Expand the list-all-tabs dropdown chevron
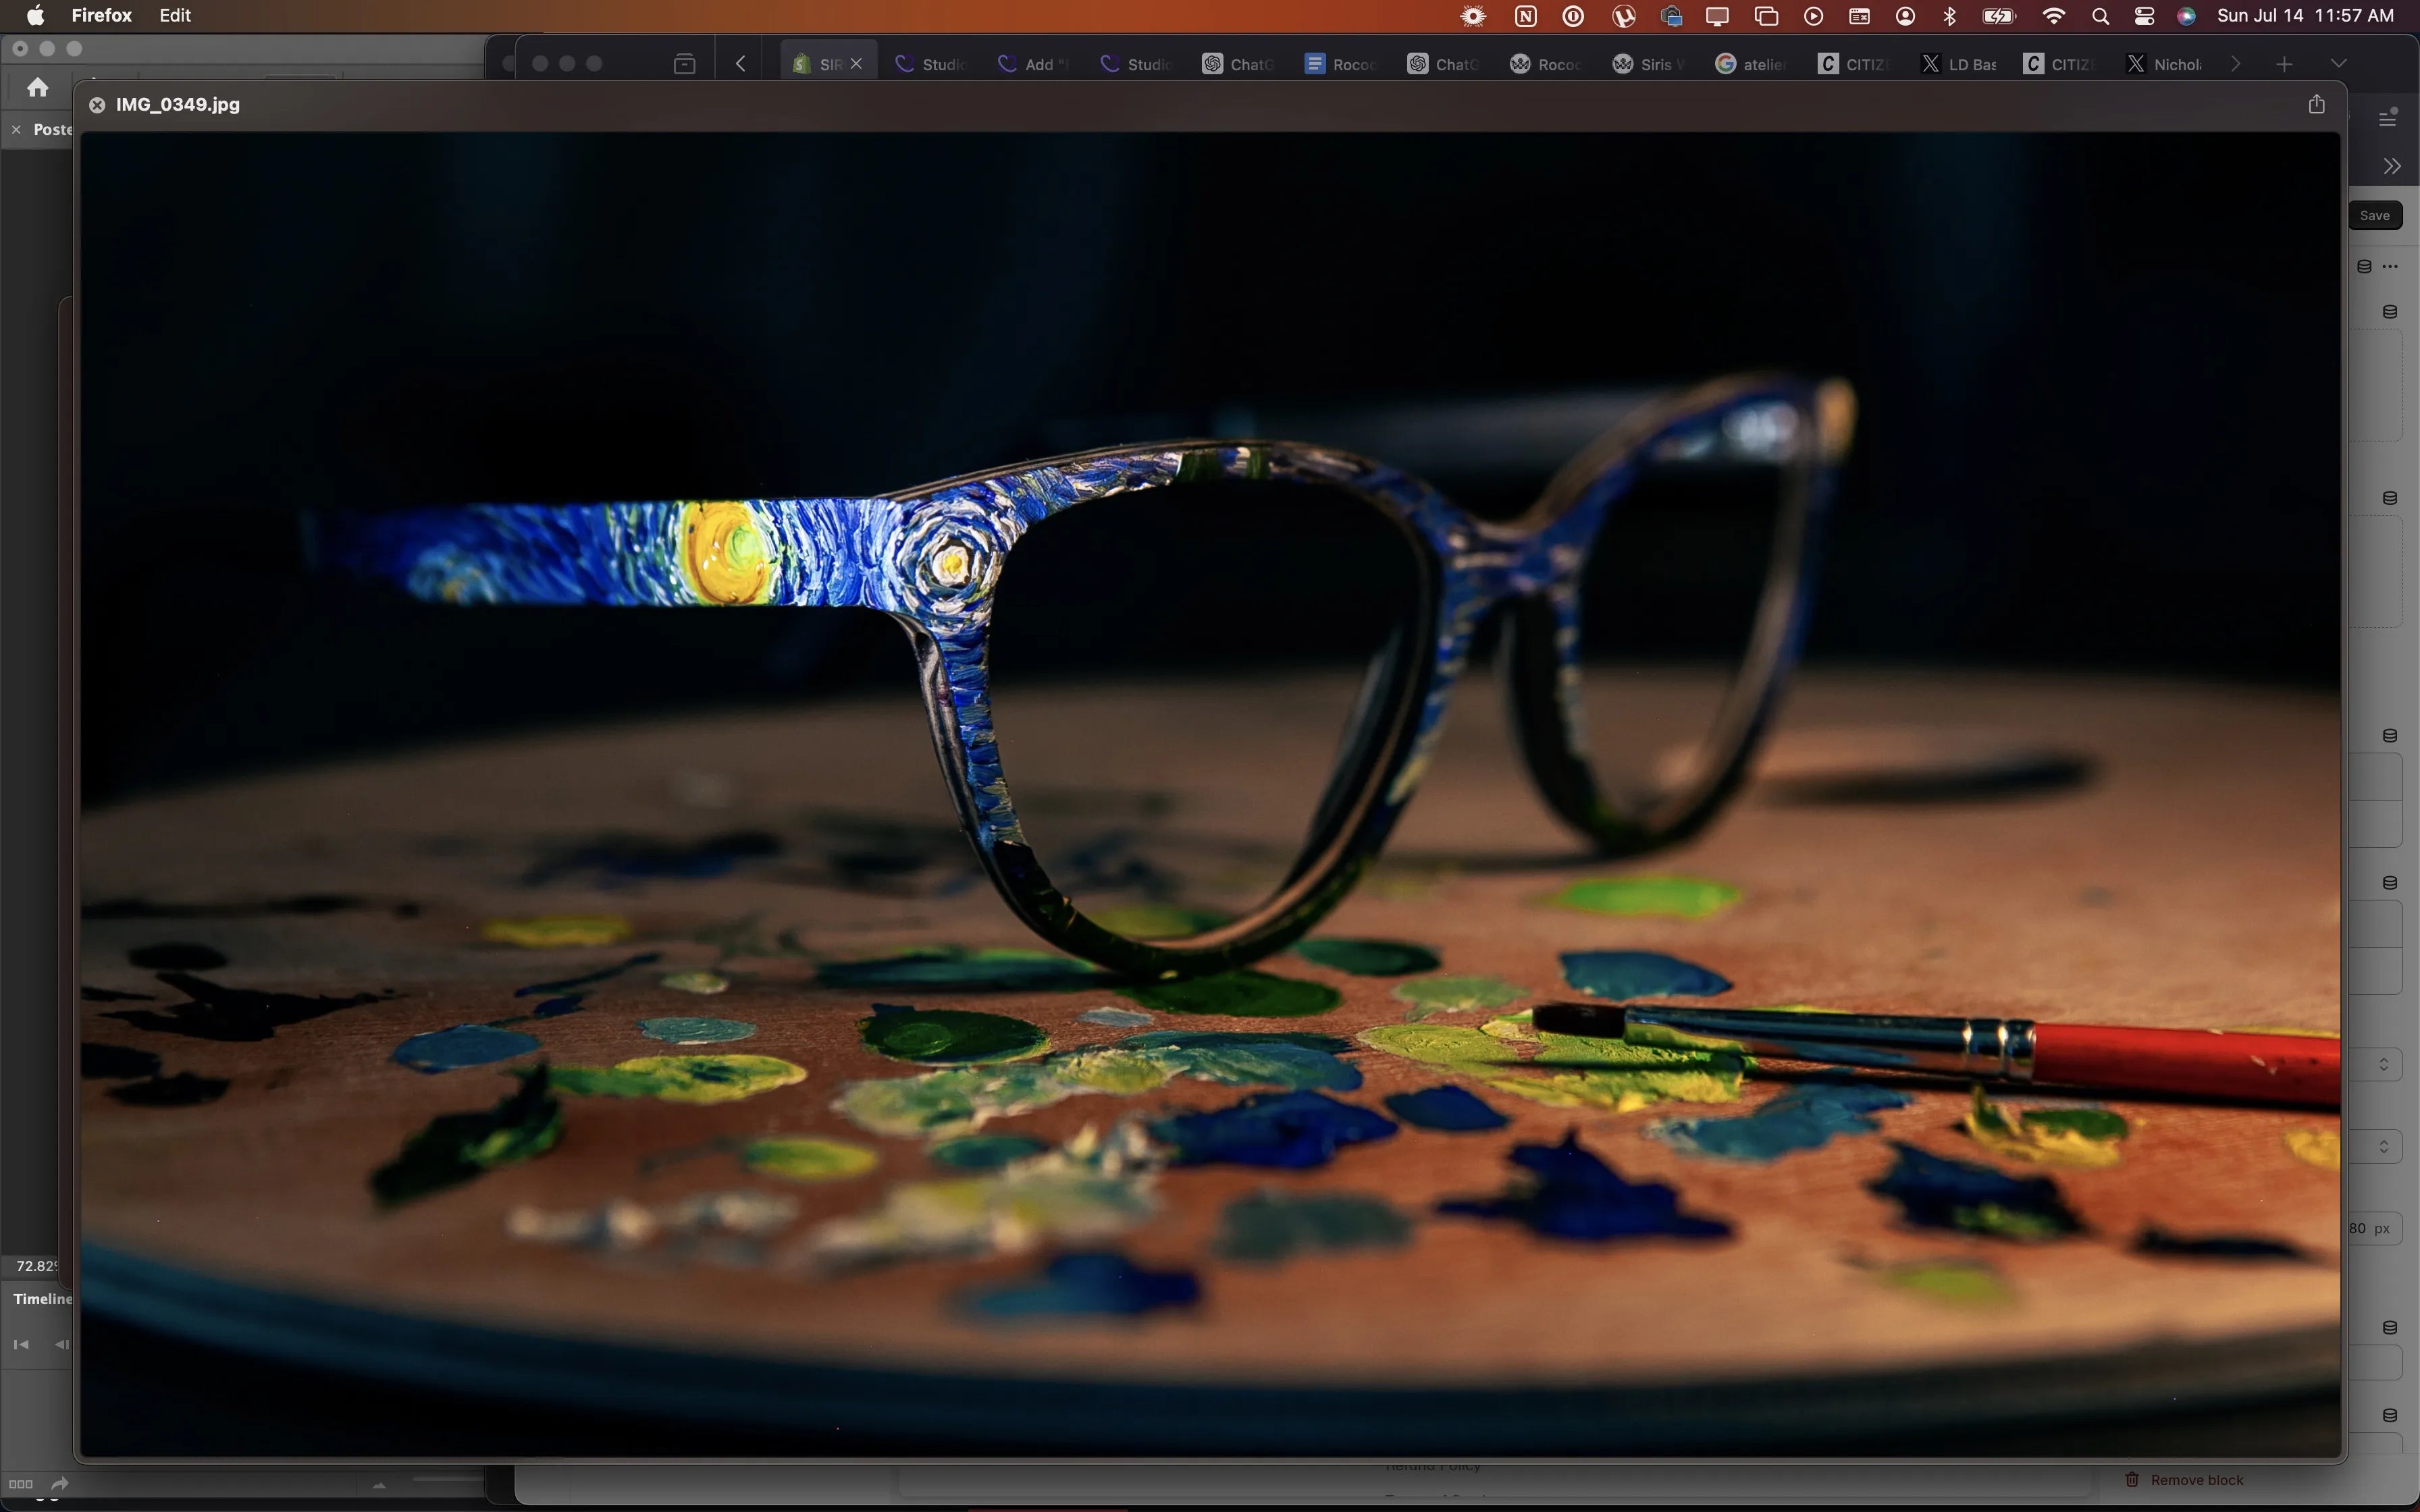Screen dimensions: 2420x1512 (2338, 64)
